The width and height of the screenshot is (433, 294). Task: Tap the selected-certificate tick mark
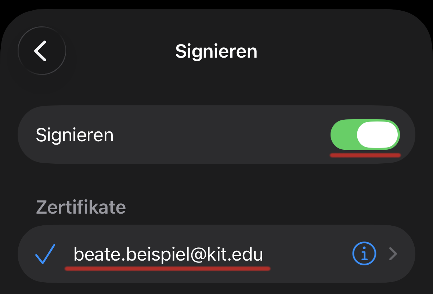45,254
